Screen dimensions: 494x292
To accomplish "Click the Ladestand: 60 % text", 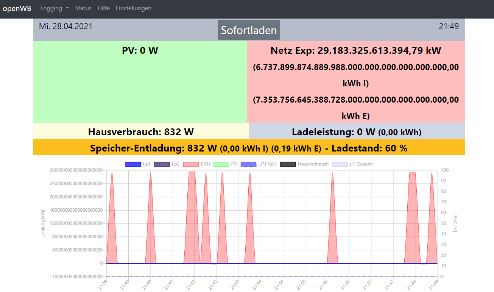I will pyautogui.click(x=369, y=148).
